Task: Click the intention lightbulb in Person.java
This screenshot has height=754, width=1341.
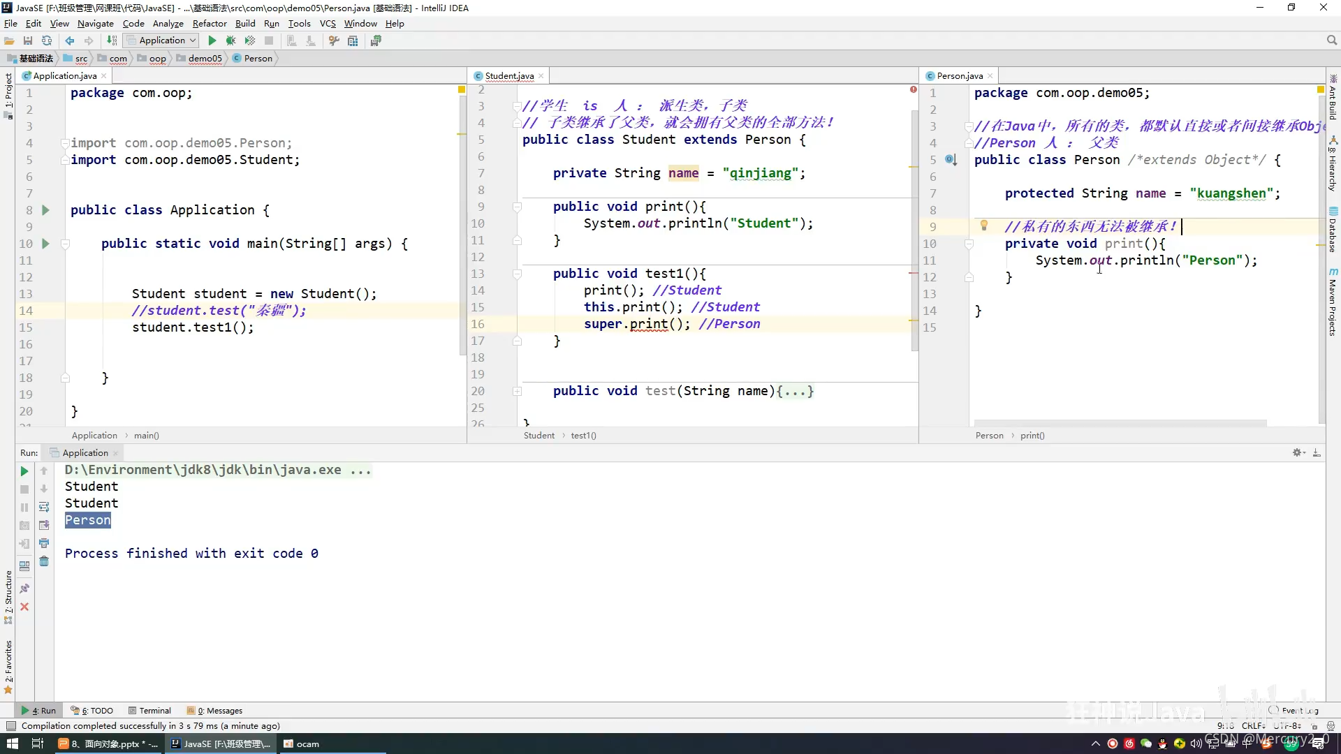Action: 983,226
